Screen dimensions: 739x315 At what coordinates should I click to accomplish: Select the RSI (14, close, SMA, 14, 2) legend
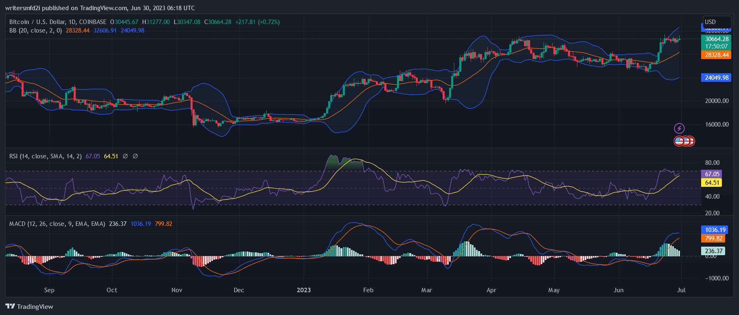tap(45, 156)
